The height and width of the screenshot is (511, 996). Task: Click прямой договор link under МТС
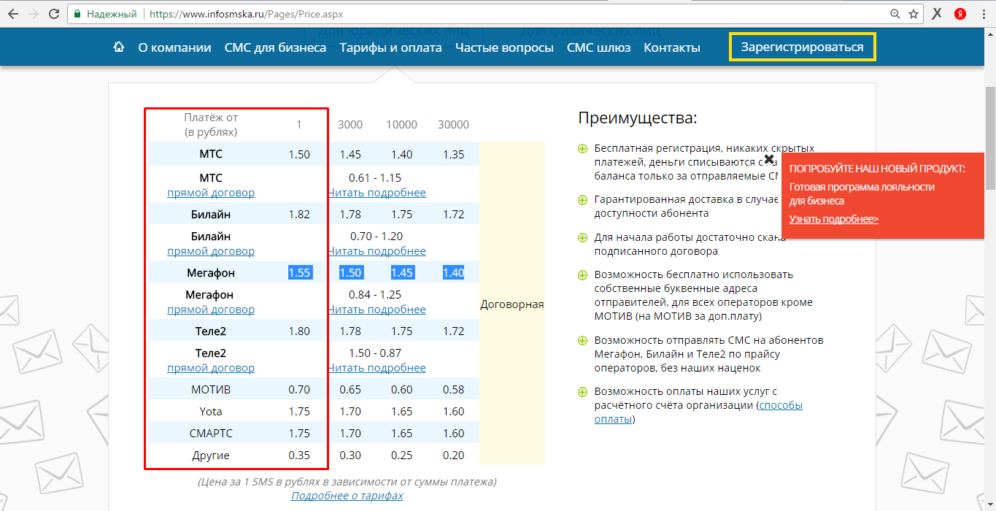pos(211,193)
